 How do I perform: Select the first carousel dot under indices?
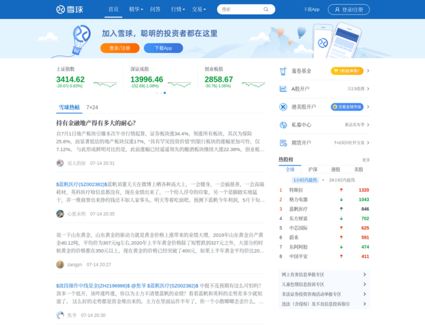(x=157, y=93)
